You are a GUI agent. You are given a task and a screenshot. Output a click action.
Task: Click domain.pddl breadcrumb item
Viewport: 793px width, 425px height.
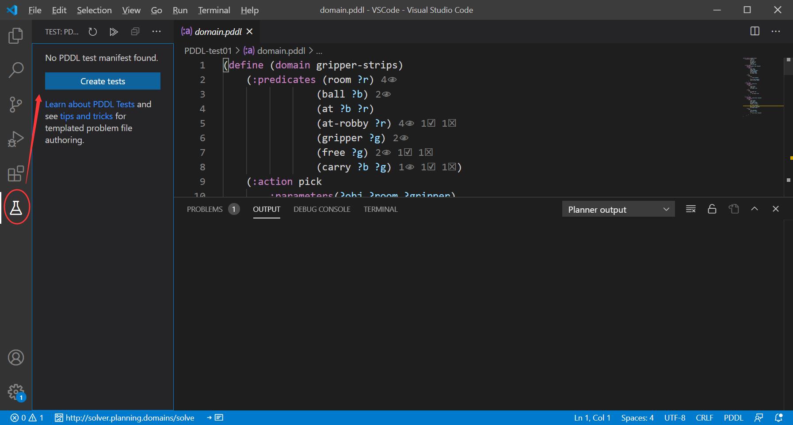pos(274,51)
